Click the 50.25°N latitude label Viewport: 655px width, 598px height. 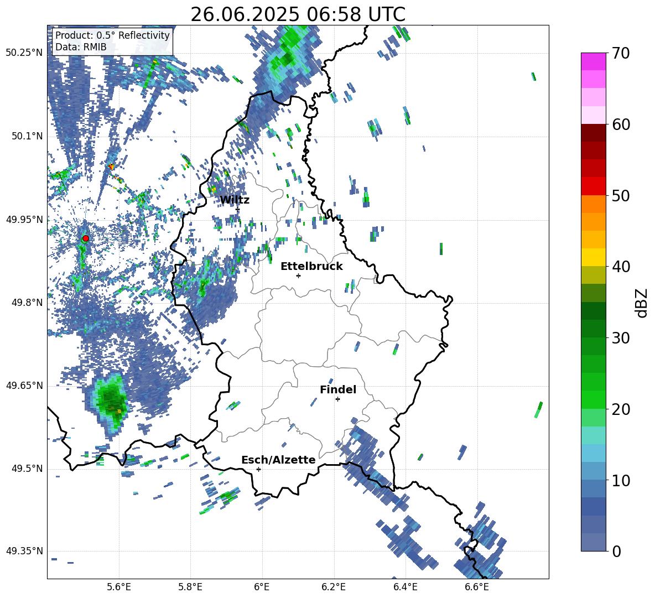pos(24,53)
